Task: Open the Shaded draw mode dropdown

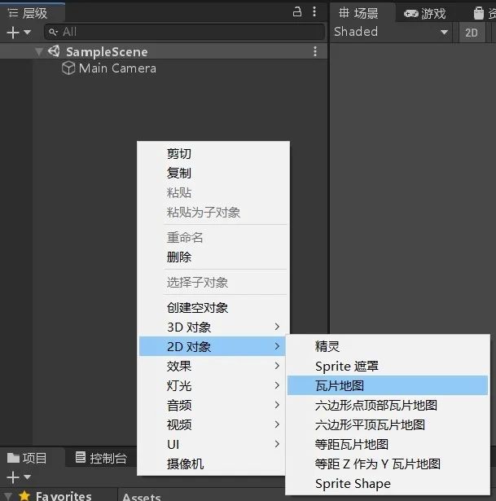Action: pos(392,32)
